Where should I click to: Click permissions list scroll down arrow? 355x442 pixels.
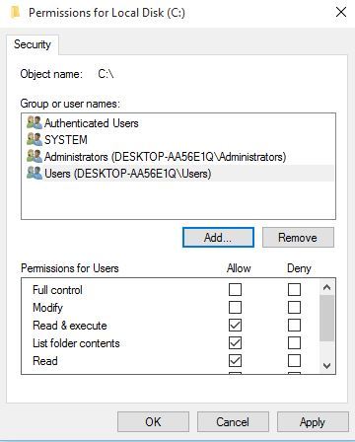326,365
